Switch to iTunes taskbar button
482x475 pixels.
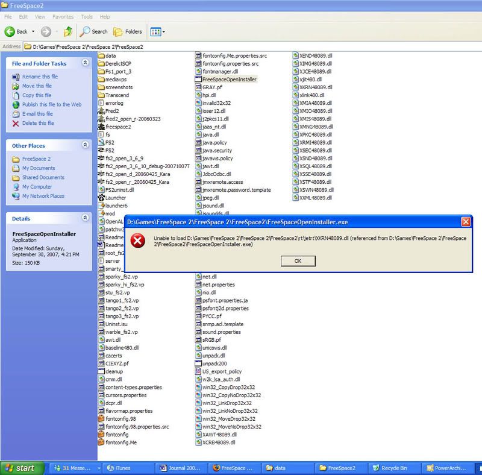(x=128, y=468)
